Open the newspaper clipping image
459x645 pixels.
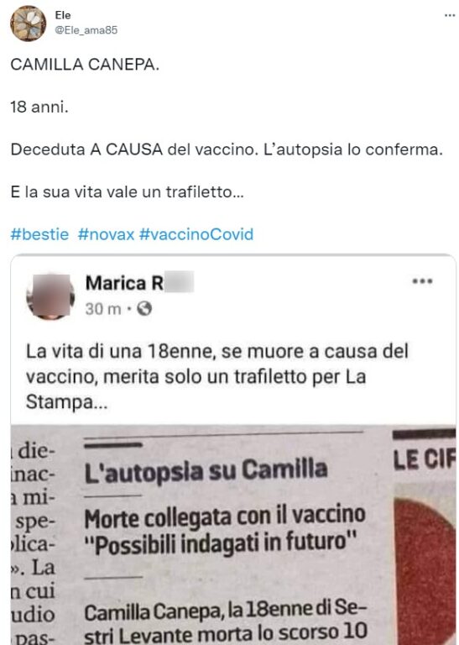pyautogui.click(x=233, y=535)
